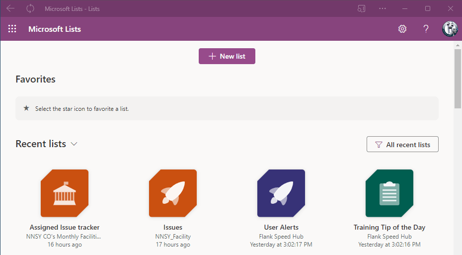
Task: Close the Microsoft Lists window
Action: (450, 8)
